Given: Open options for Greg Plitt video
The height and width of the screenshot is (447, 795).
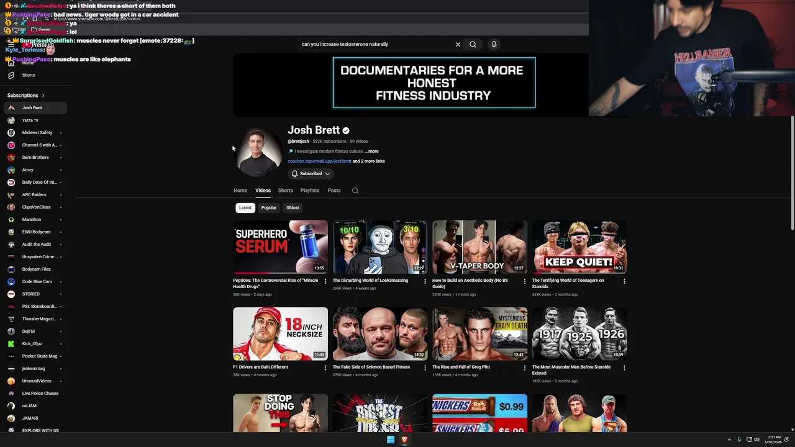Looking at the screenshot, I should click(525, 368).
